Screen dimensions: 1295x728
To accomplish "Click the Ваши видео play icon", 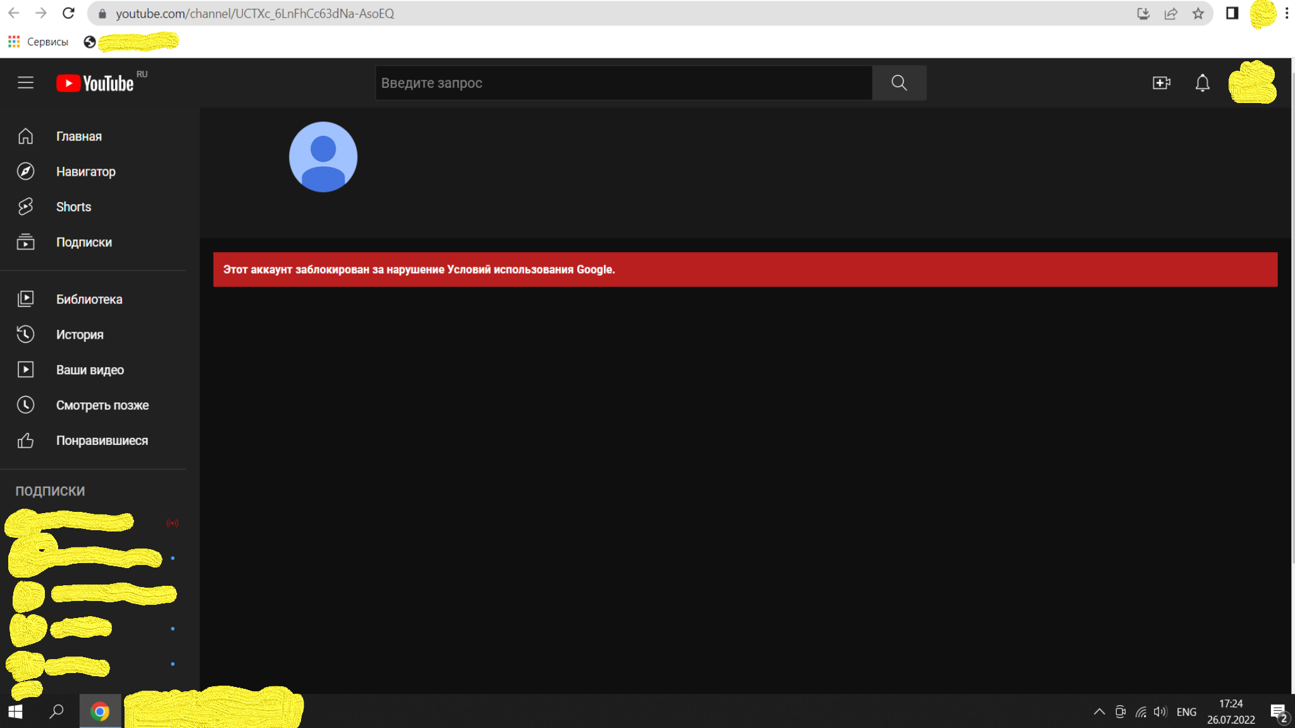I will (25, 370).
